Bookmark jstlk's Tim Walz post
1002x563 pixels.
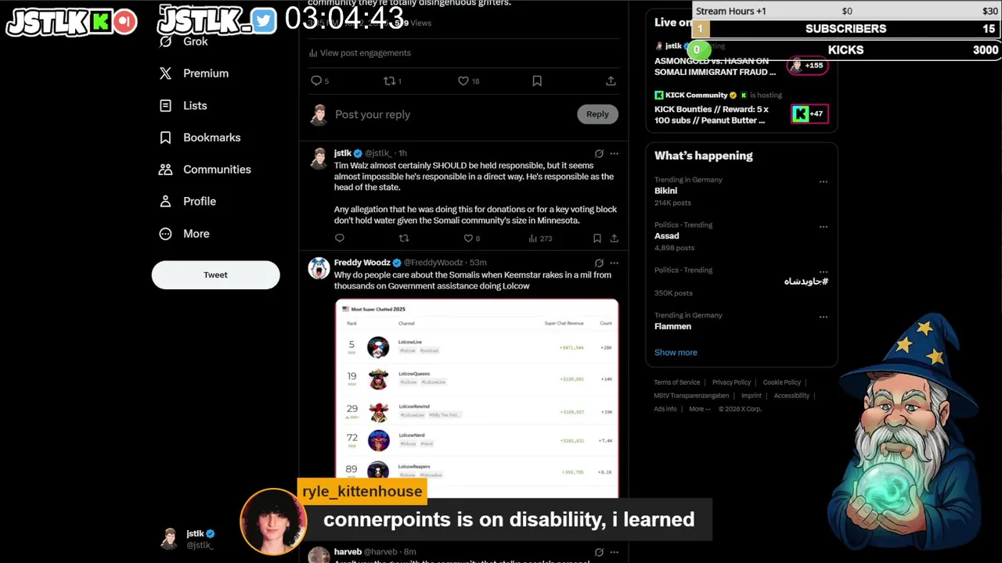(597, 238)
